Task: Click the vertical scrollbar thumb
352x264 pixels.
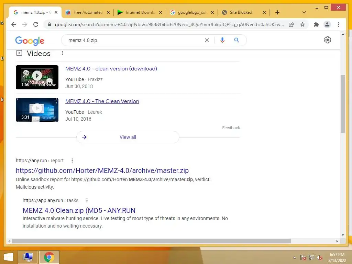Action: 343,103
